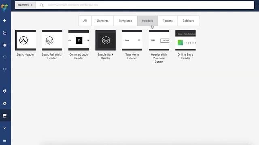
Task: Click the 'Two Menu Header' label text
Action: tap(132, 56)
